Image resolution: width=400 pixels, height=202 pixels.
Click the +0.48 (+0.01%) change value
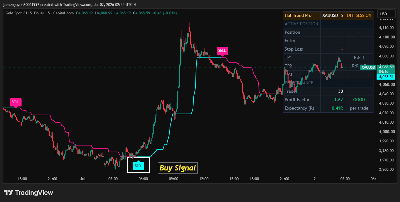[x=164, y=13]
